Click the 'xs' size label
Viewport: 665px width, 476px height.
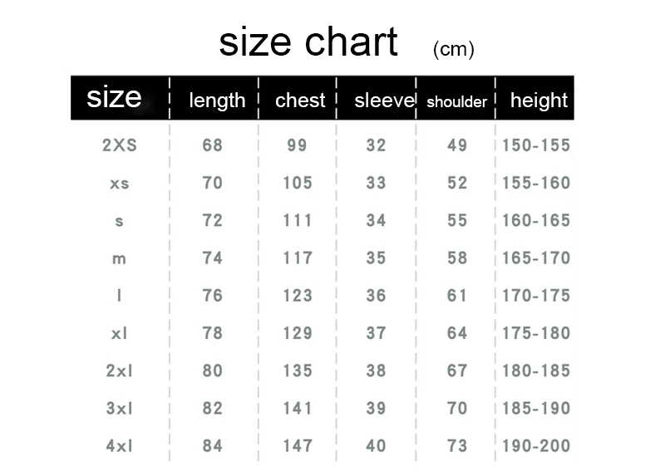click(x=120, y=183)
